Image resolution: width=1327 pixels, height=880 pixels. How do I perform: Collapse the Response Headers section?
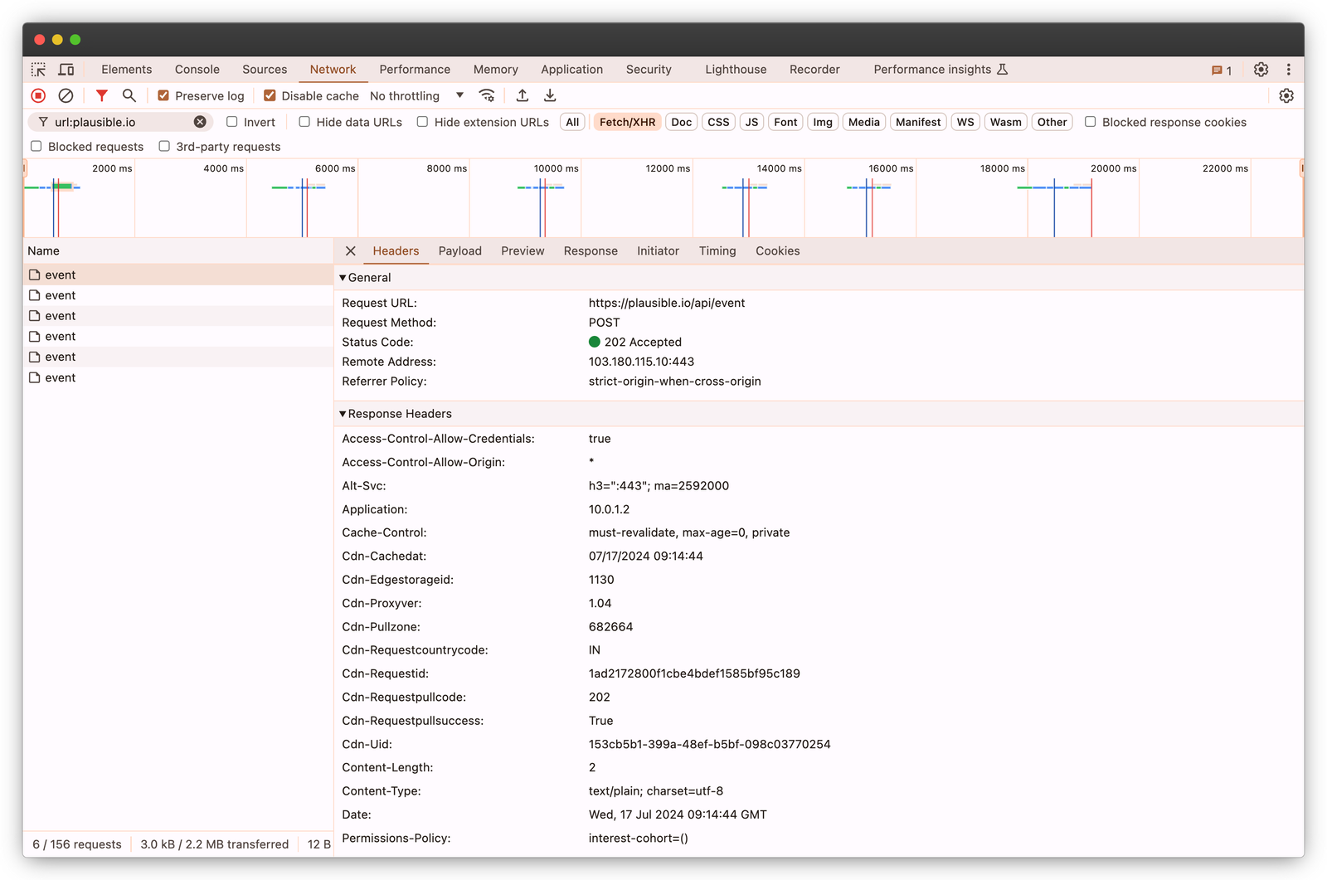click(x=342, y=413)
